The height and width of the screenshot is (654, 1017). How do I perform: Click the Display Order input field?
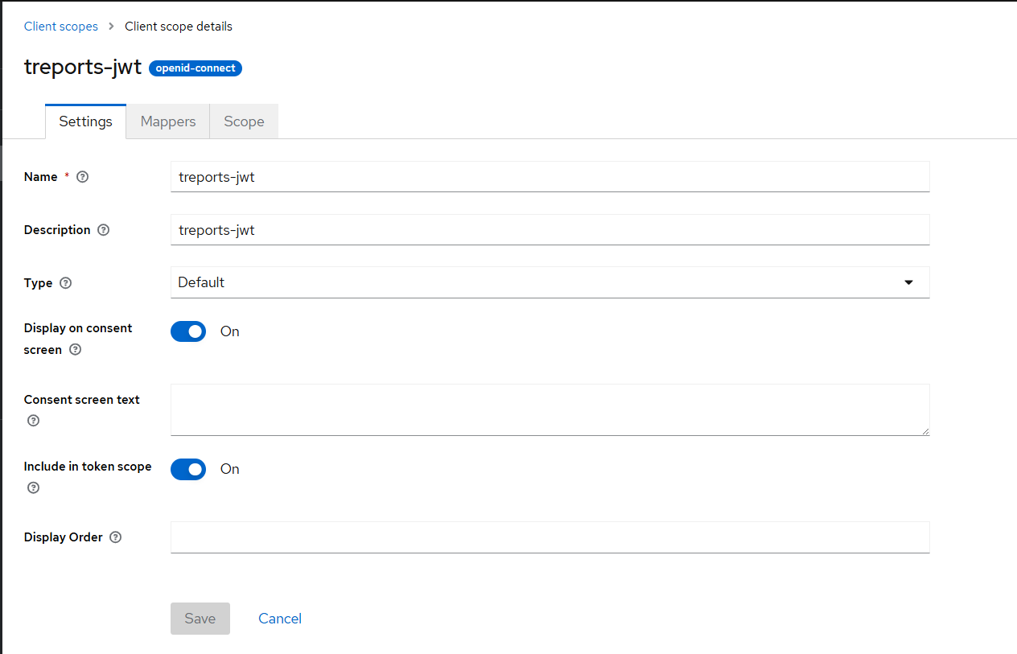[550, 537]
